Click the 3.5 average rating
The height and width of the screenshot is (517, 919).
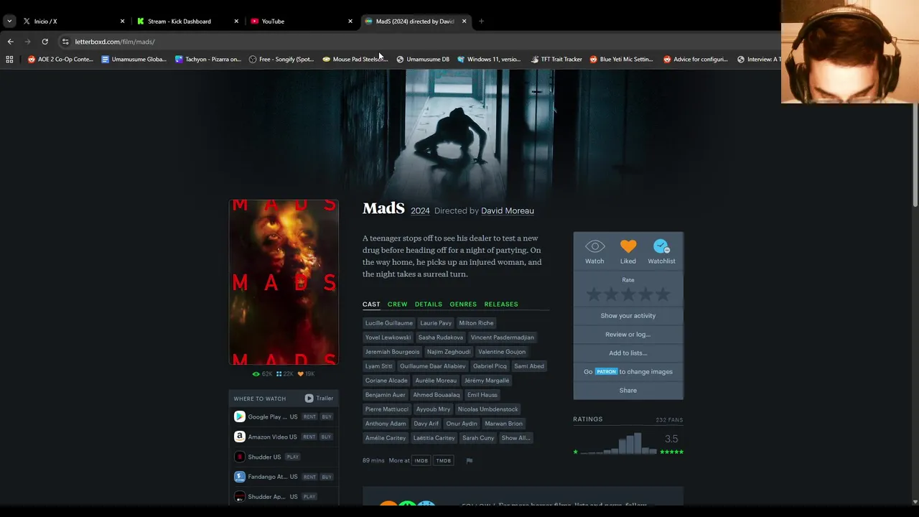click(671, 439)
